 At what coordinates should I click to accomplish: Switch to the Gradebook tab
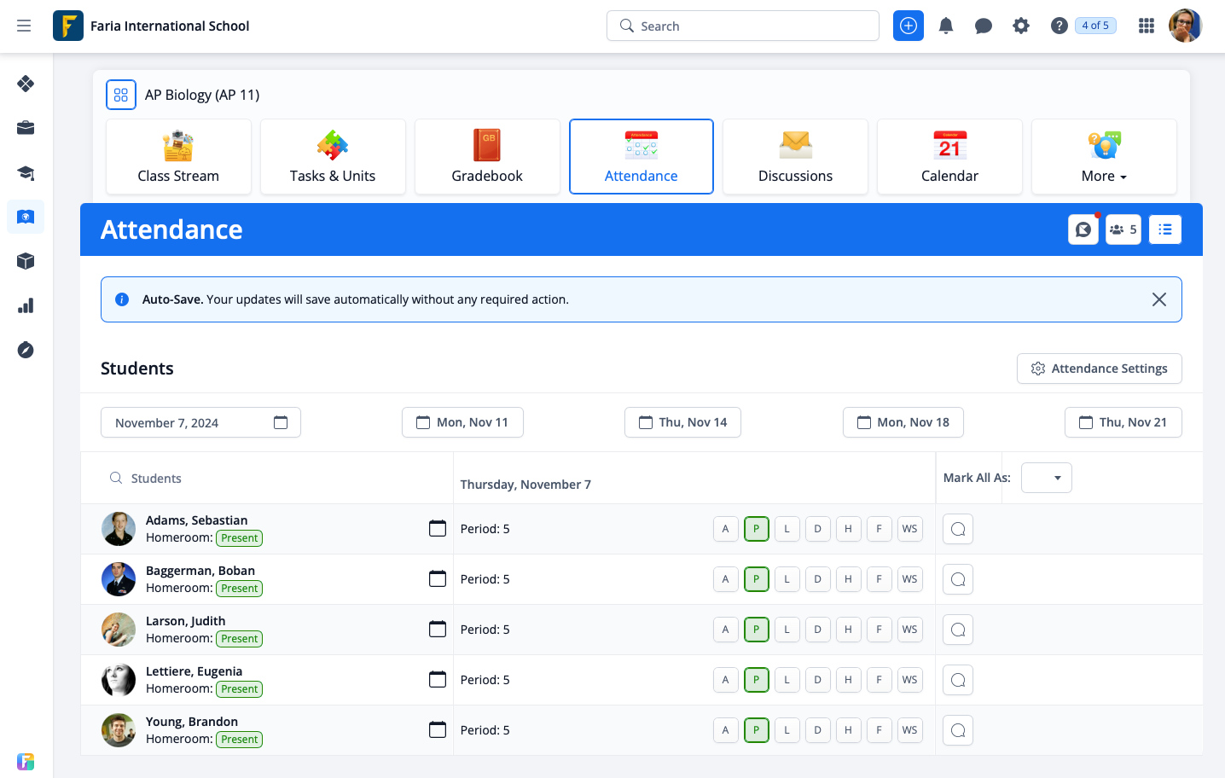pyautogui.click(x=486, y=157)
